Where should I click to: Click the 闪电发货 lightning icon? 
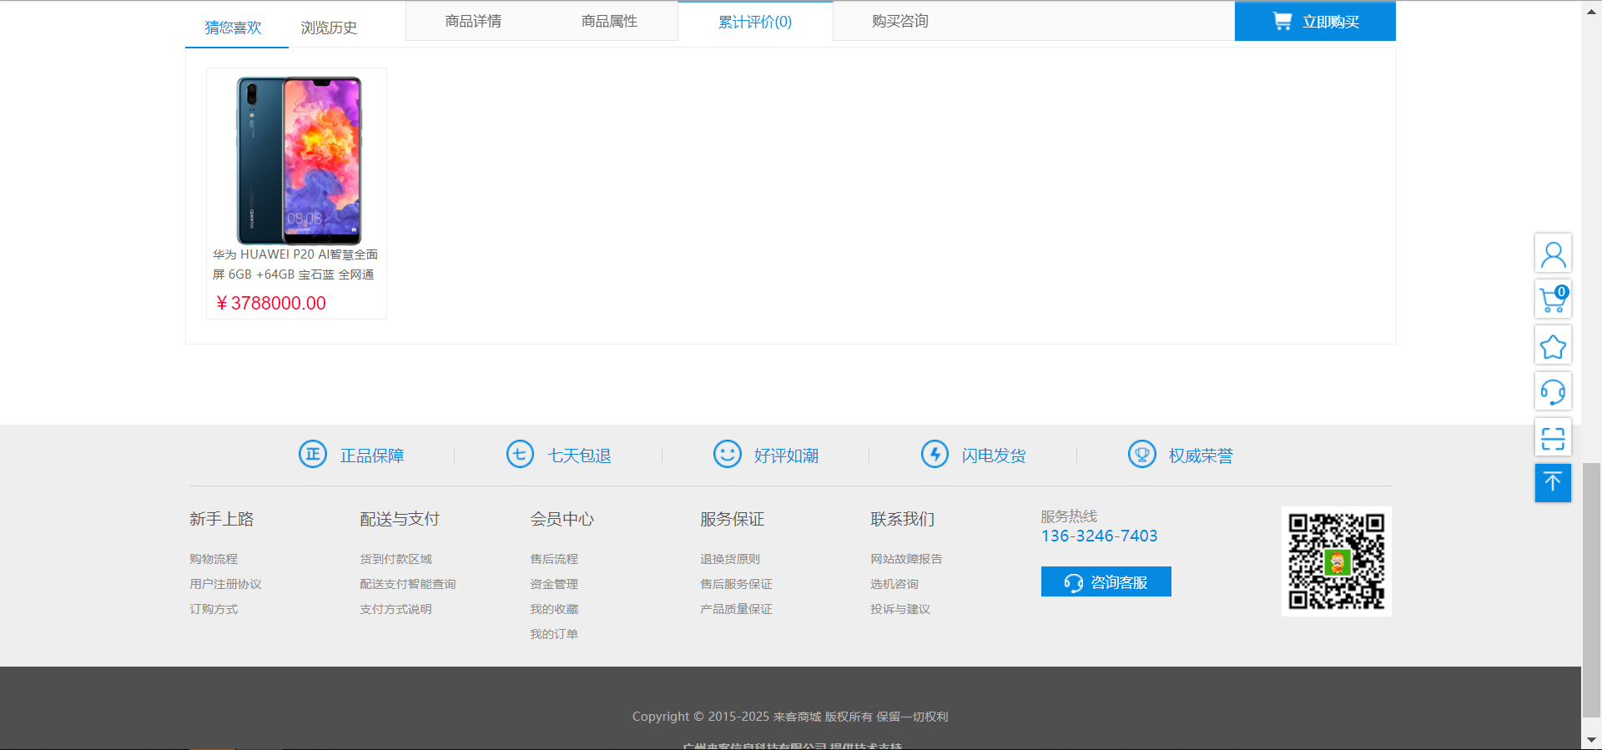934,454
